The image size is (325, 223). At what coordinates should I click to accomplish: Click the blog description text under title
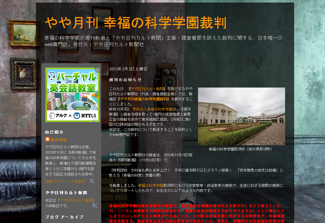[x=164, y=41]
